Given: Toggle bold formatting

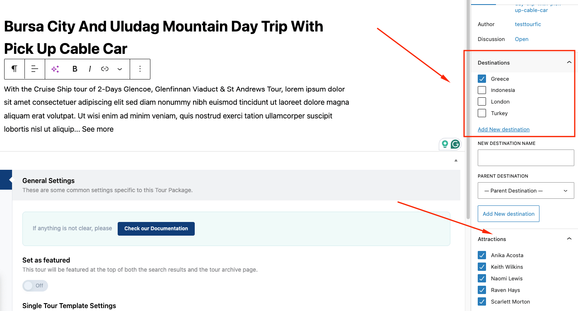Looking at the screenshot, I should point(75,69).
